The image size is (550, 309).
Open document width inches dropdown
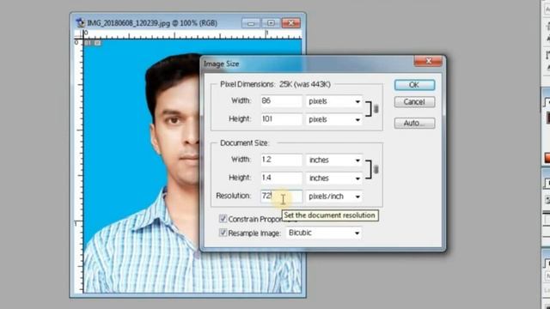334,161
